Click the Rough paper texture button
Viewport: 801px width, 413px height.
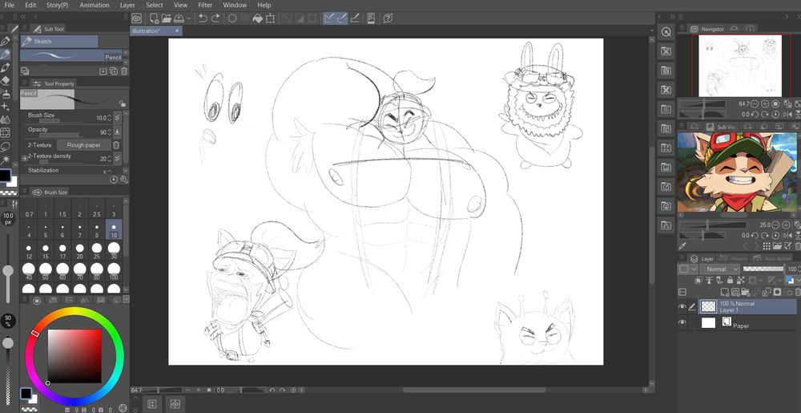click(84, 145)
